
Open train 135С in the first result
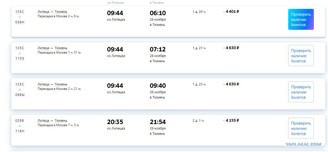click(20, 12)
